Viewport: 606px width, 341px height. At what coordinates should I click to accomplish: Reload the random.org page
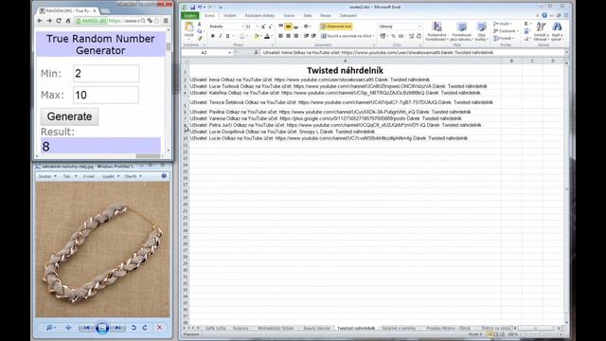point(59,21)
